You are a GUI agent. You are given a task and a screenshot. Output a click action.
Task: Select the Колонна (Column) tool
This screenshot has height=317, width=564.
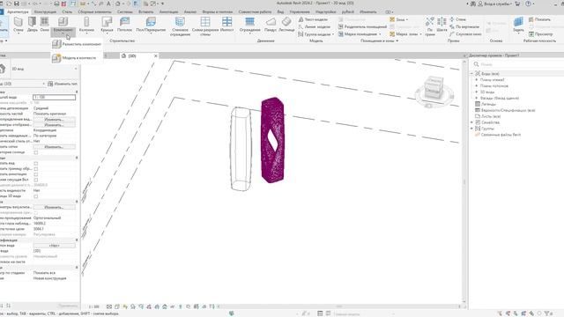coord(86,26)
